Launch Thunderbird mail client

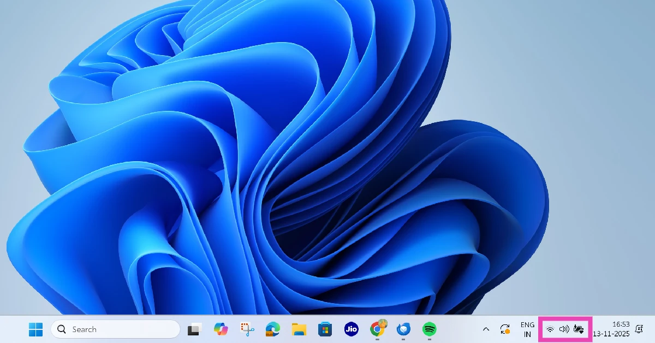tap(403, 329)
